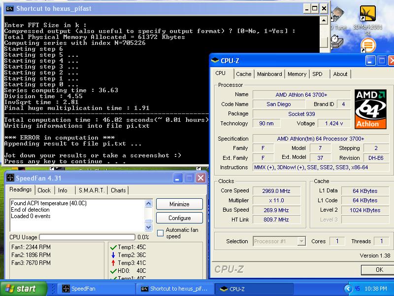Open the stopwatch desktop shortcut icon
The width and height of the screenshot is (394, 296).
point(336,41)
